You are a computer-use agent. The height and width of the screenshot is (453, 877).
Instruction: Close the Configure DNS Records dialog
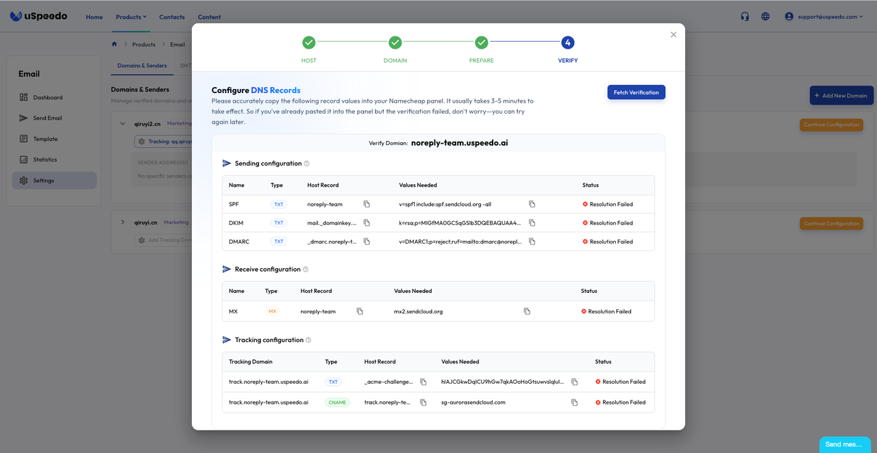(674, 35)
